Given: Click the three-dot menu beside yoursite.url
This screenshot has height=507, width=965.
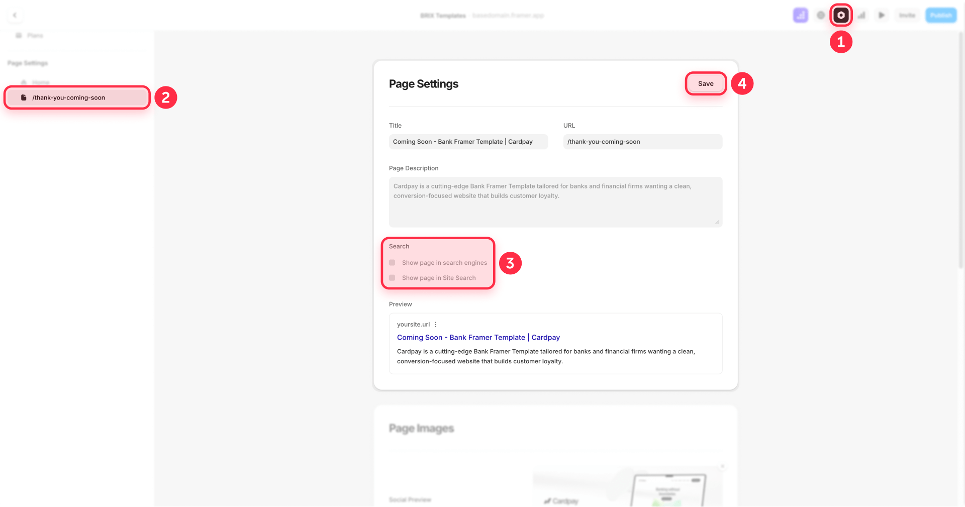Looking at the screenshot, I should click(x=435, y=325).
